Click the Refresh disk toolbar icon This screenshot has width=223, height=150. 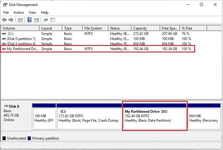45,20
